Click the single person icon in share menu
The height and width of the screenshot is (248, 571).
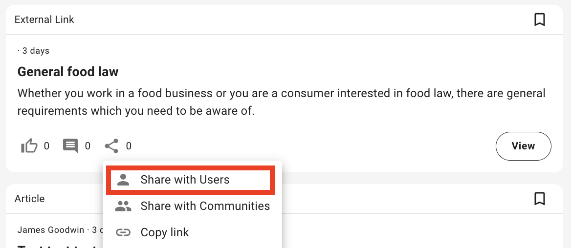coord(123,180)
